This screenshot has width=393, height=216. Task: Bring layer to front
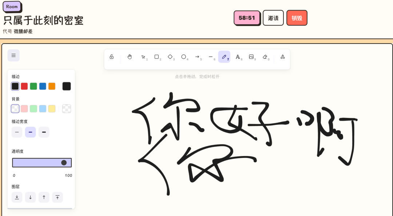tap(57, 197)
